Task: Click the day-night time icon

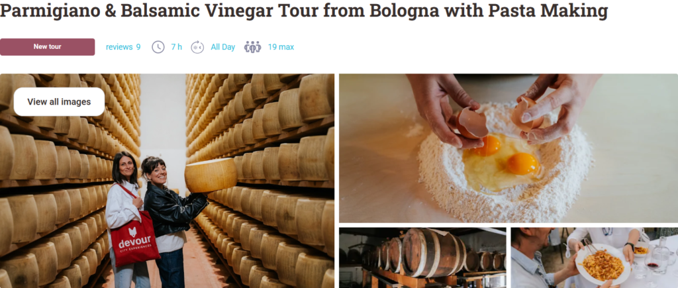Action: [197, 47]
